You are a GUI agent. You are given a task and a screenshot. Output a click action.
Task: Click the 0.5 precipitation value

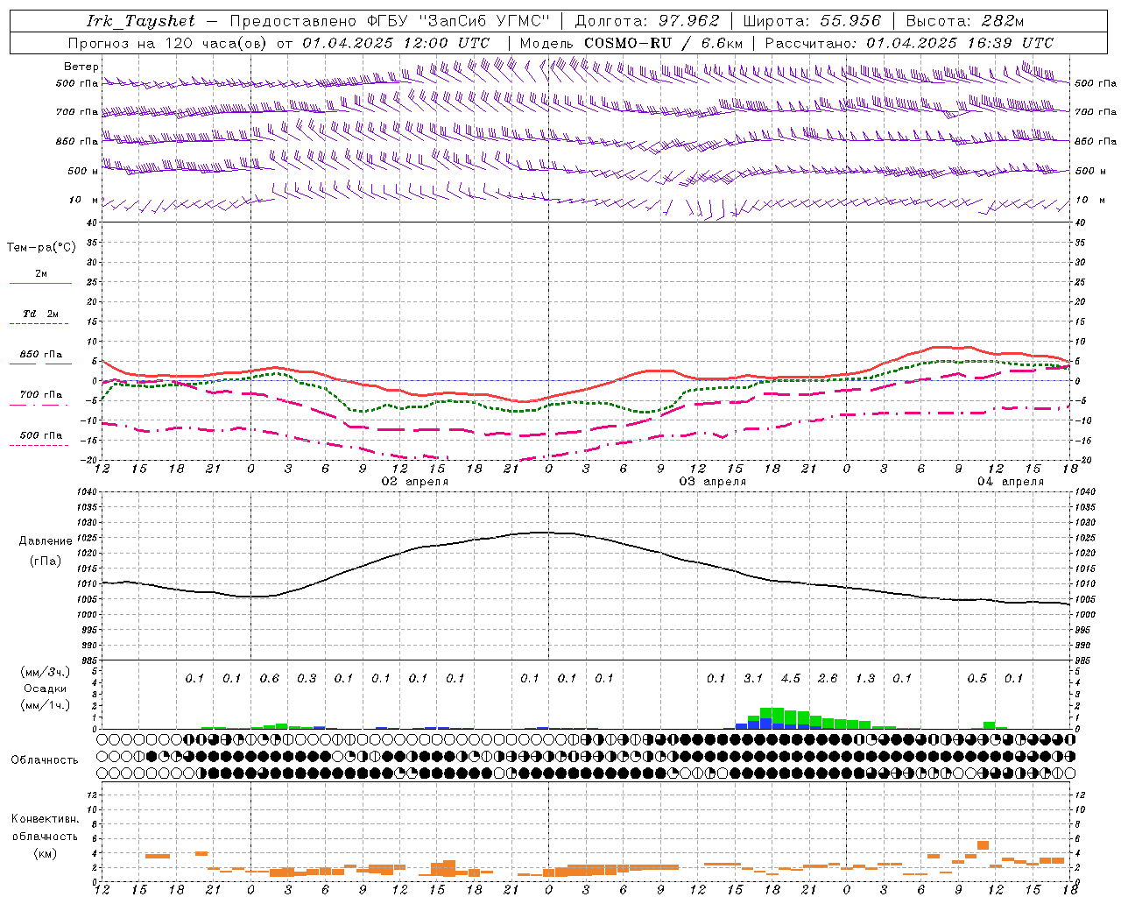click(976, 679)
